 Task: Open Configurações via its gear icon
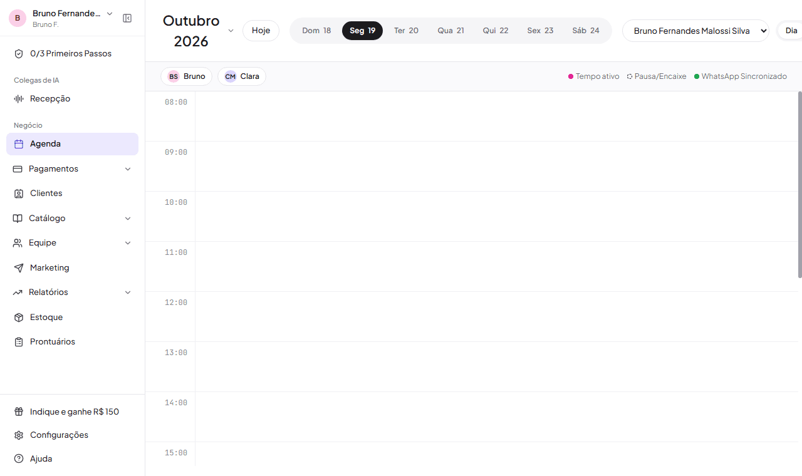(19, 435)
